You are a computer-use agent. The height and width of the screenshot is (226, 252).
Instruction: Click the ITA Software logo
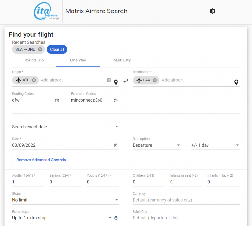[x=46, y=11]
